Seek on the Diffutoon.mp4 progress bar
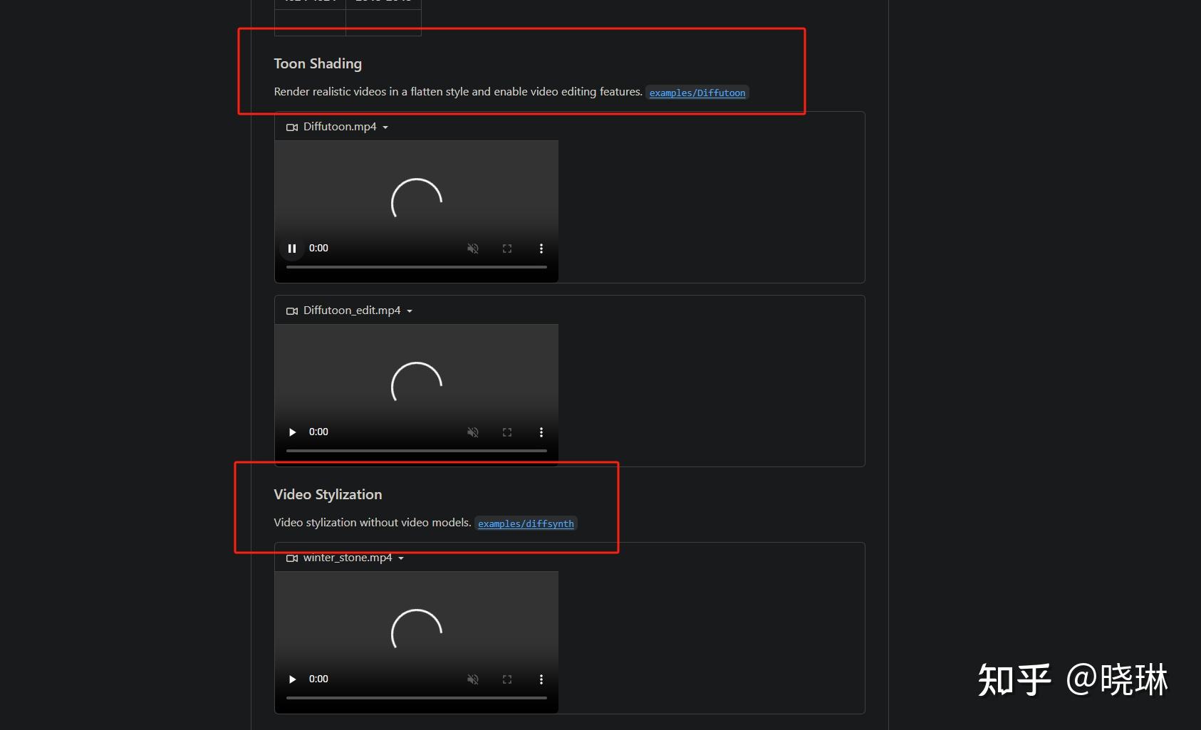Image resolution: width=1201 pixels, height=730 pixels. pyautogui.click(x=417, y=267)
